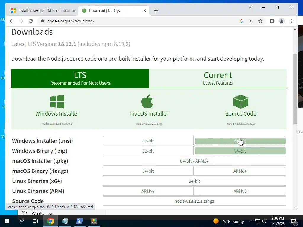Reload the Node.js download page
Viewport: 303px width, 227px height.
(x=31, y=21)
